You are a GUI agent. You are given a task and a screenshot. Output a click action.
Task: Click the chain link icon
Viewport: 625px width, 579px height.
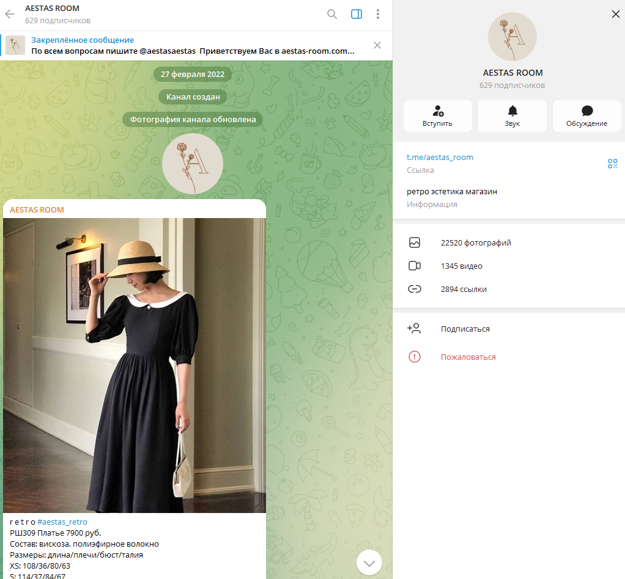[x=415, y=289]
